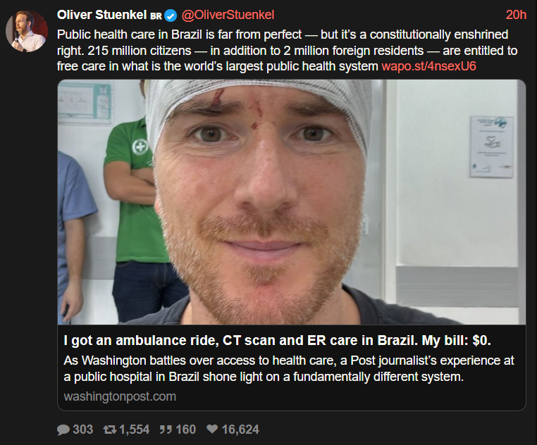The image size is (537, 445).
Task: Click the article description about Post journalist
Action: coord(289,369)
